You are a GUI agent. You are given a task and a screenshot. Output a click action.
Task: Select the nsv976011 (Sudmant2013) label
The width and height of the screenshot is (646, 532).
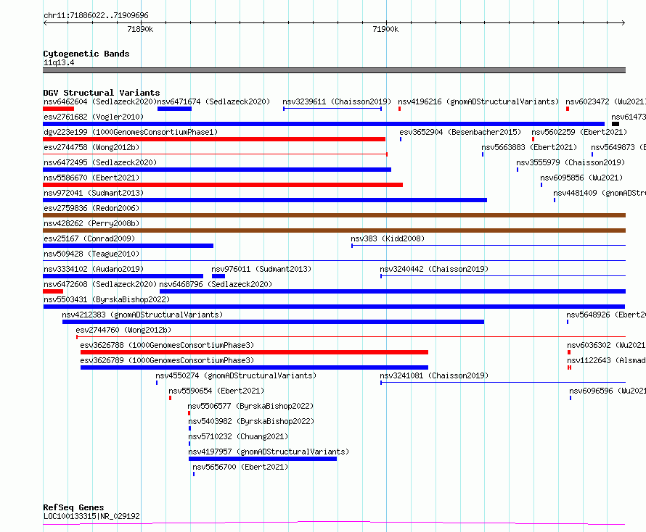point(261,269)
